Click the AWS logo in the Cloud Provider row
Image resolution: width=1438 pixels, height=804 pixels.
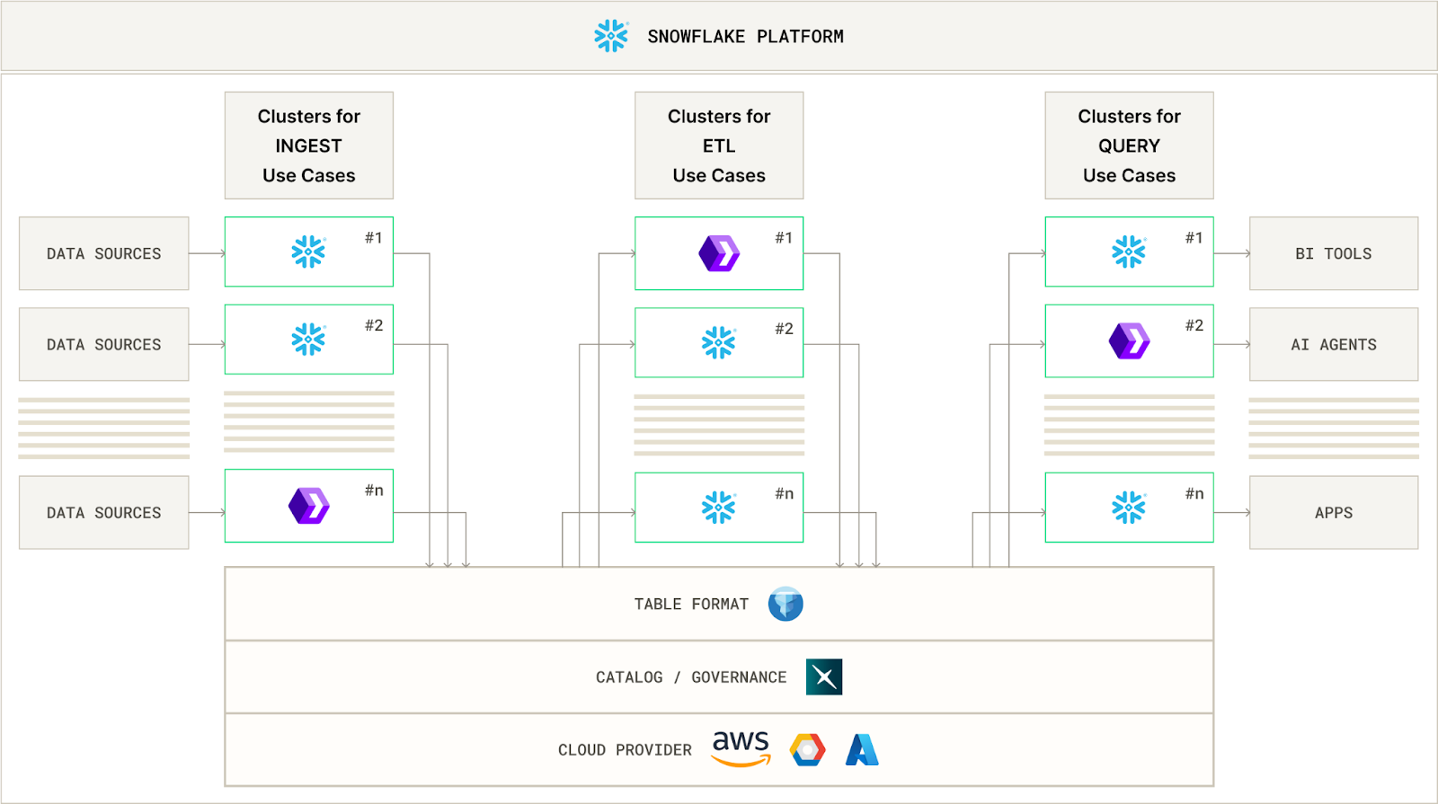pyautogui.click(x=741, y=748)
